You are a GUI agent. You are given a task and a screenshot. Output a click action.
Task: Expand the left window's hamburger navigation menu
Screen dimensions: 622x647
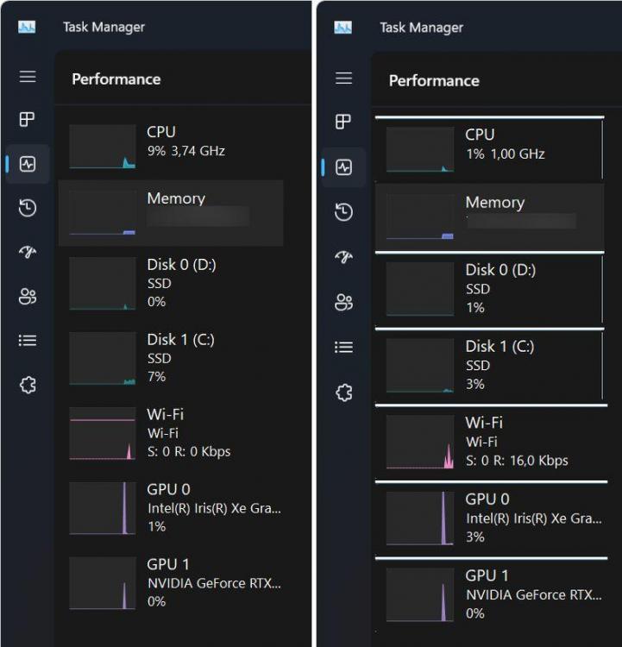[x=28, y=77]
